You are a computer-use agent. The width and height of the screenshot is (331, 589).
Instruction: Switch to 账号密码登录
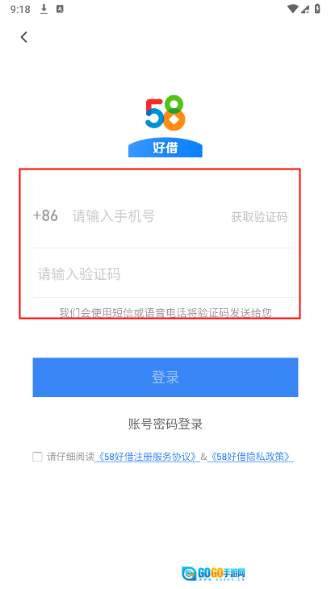165,424
